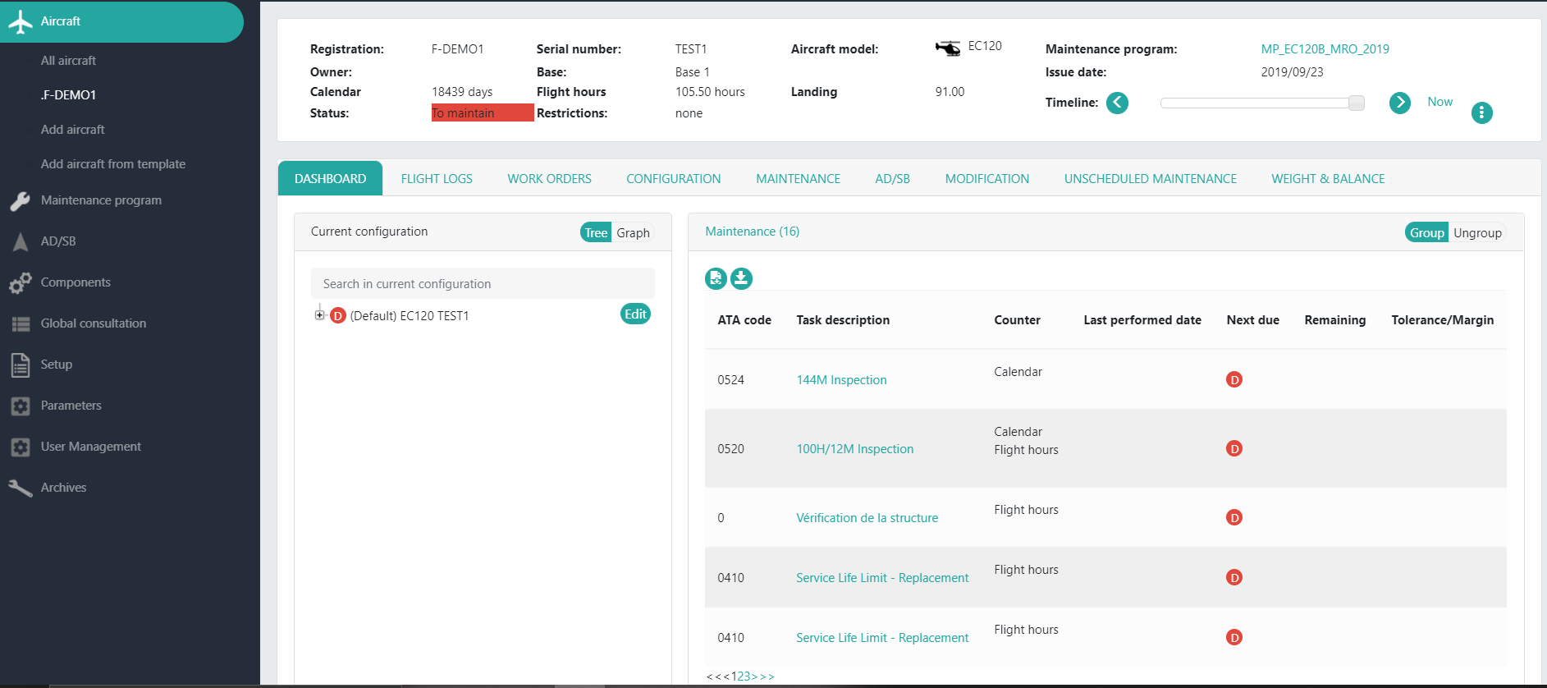1547x688 pixels.
Task: Sort by Task description column header
Action: (842, 320)
